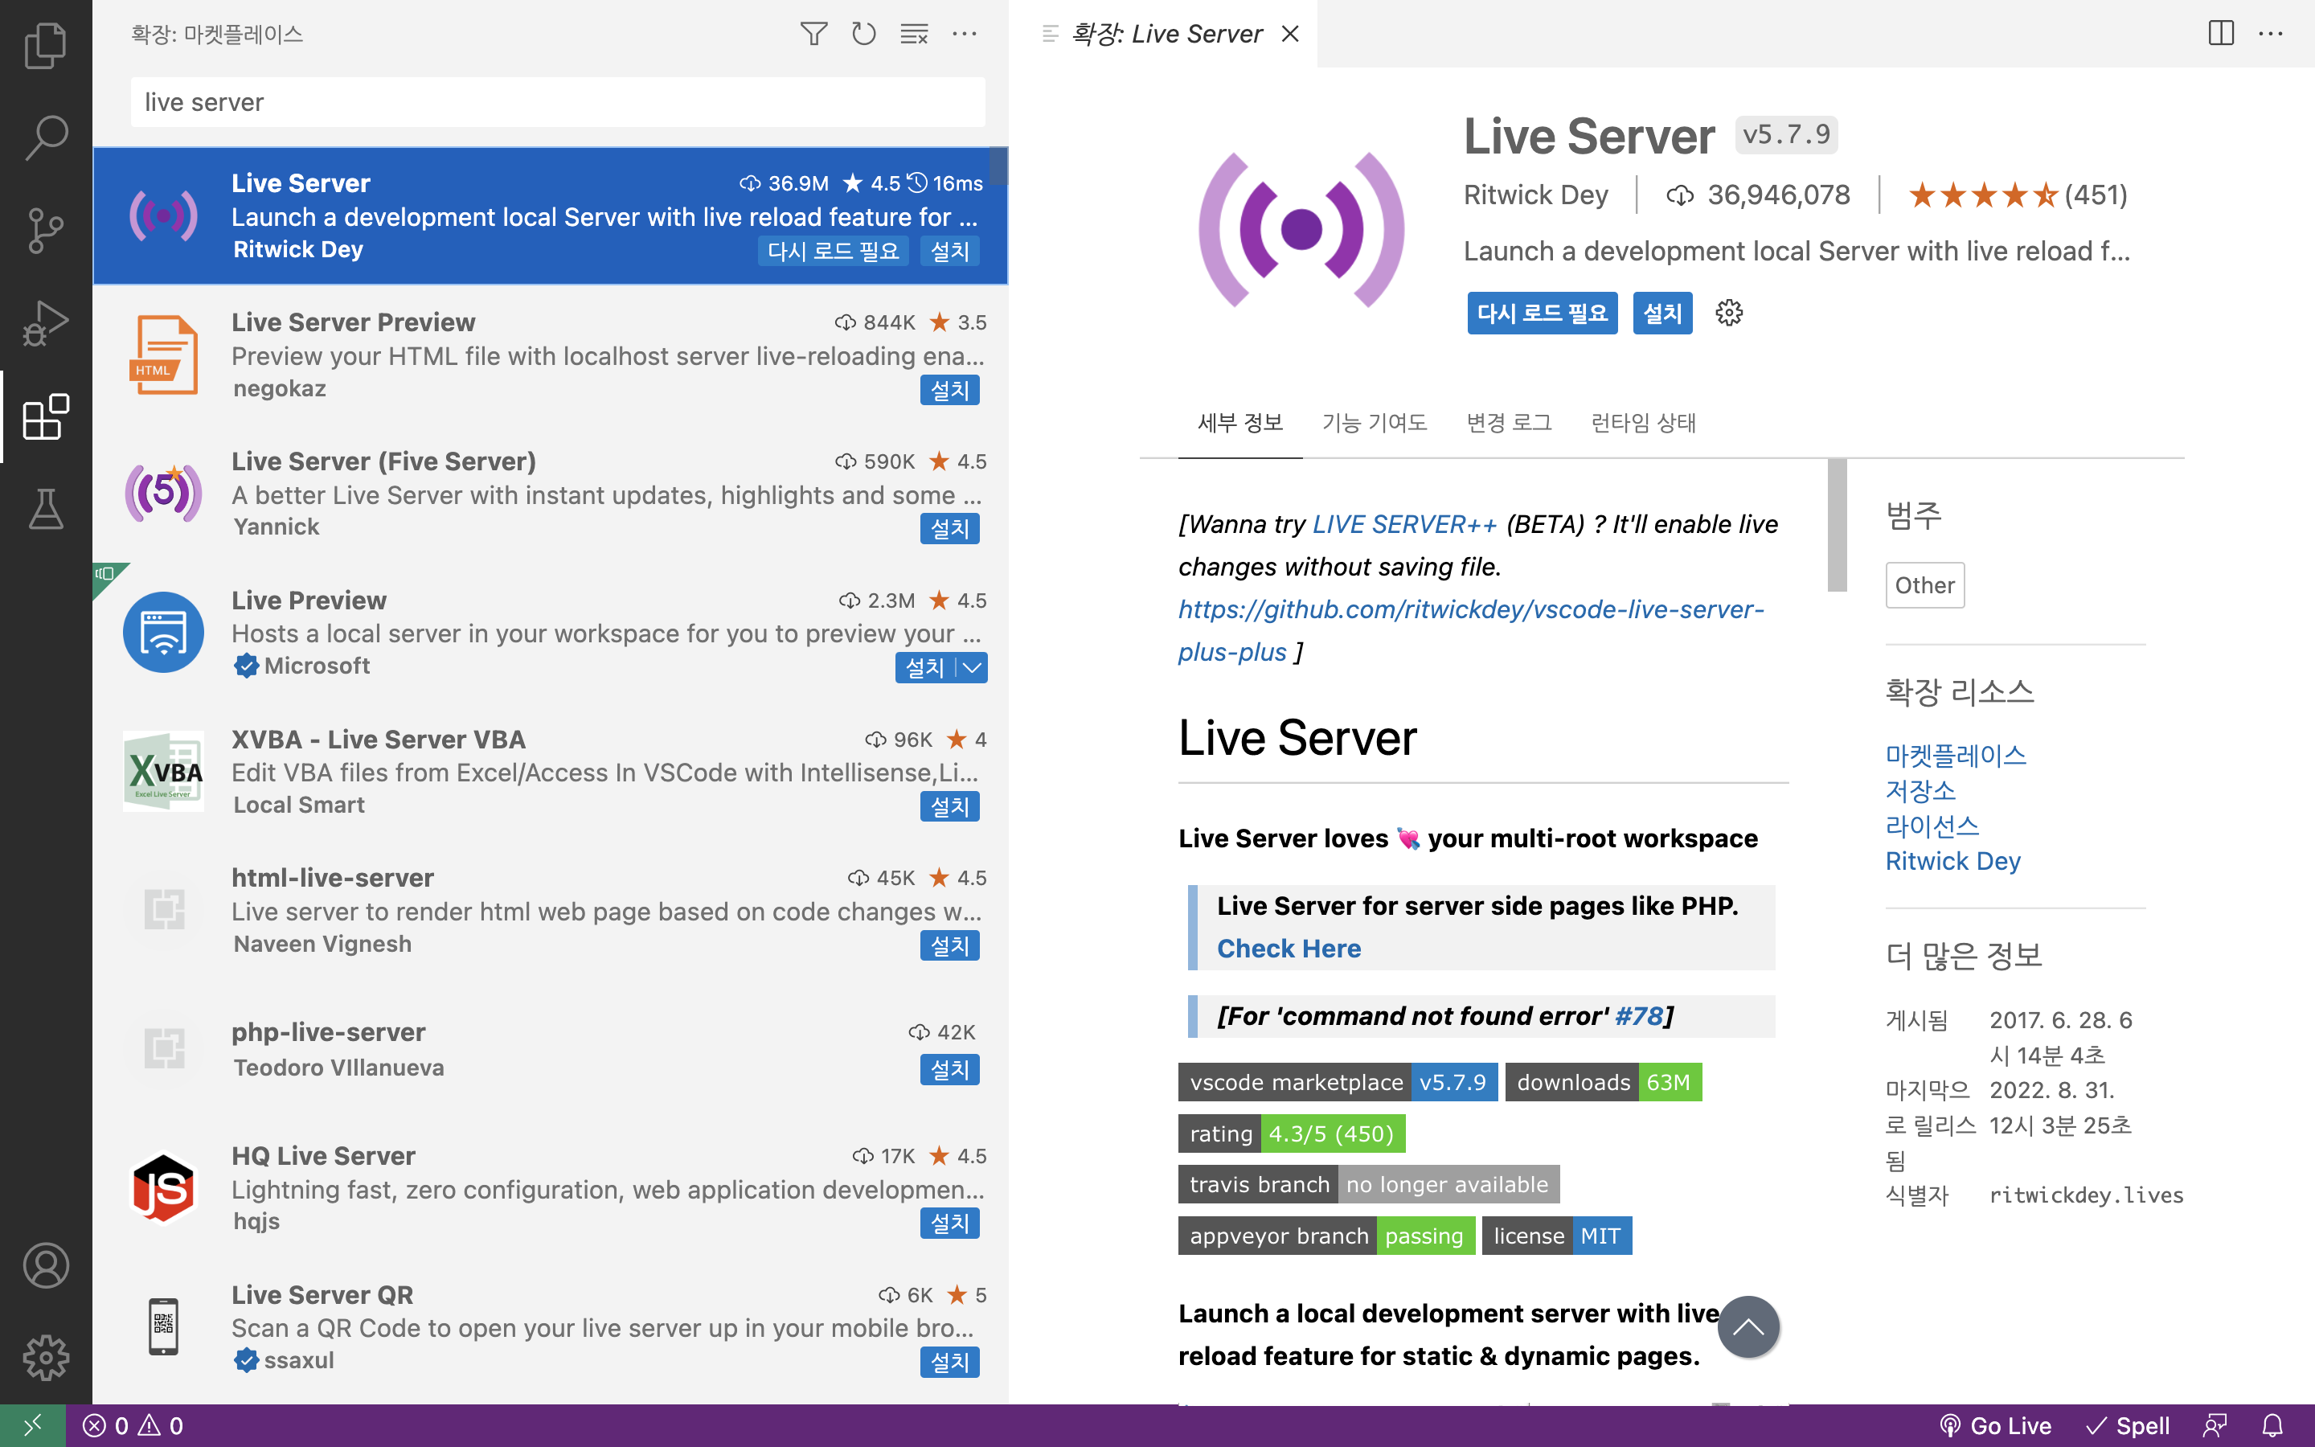Install the Live Server (Five Server) extension
2315x1447 pixels.
coord(949,529)
